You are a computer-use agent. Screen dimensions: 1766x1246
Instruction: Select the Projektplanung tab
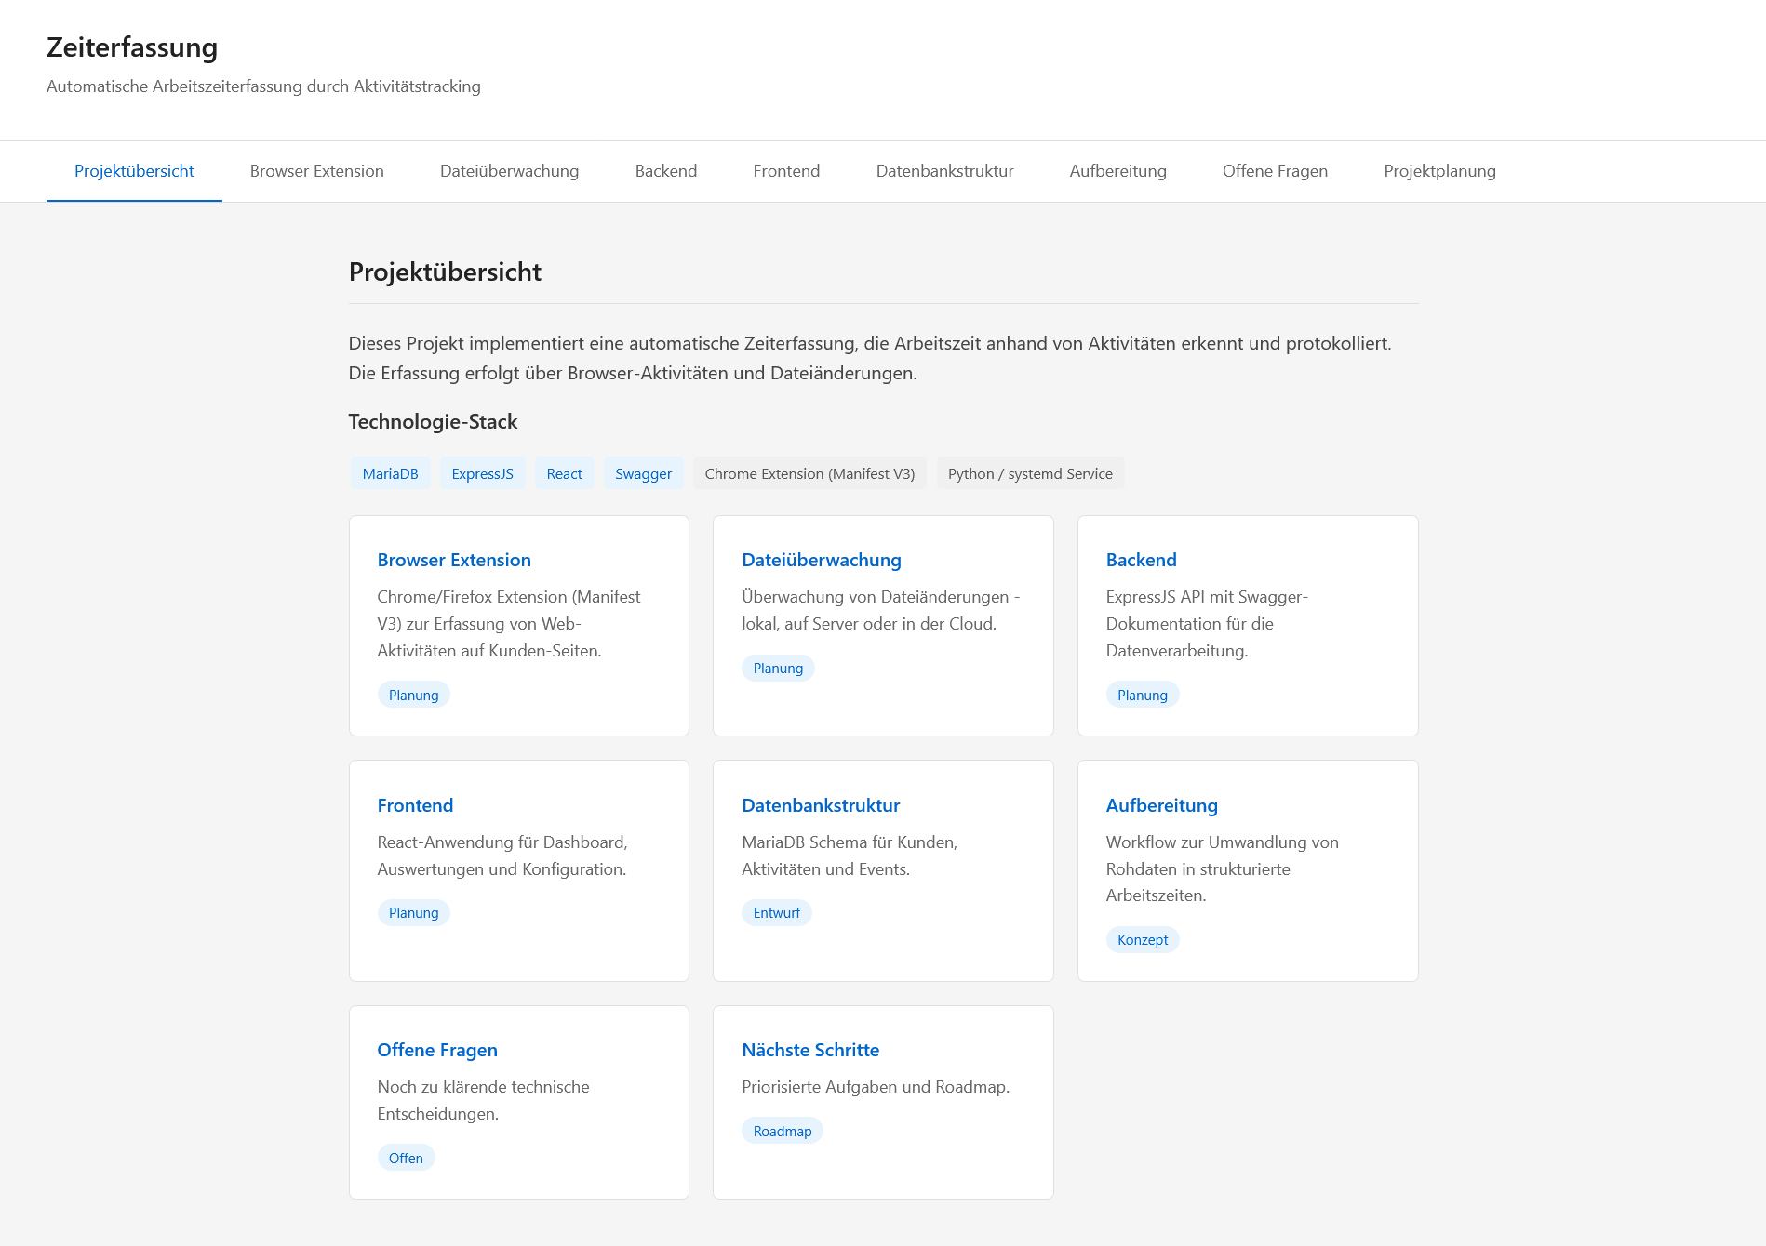(1439, 171)
